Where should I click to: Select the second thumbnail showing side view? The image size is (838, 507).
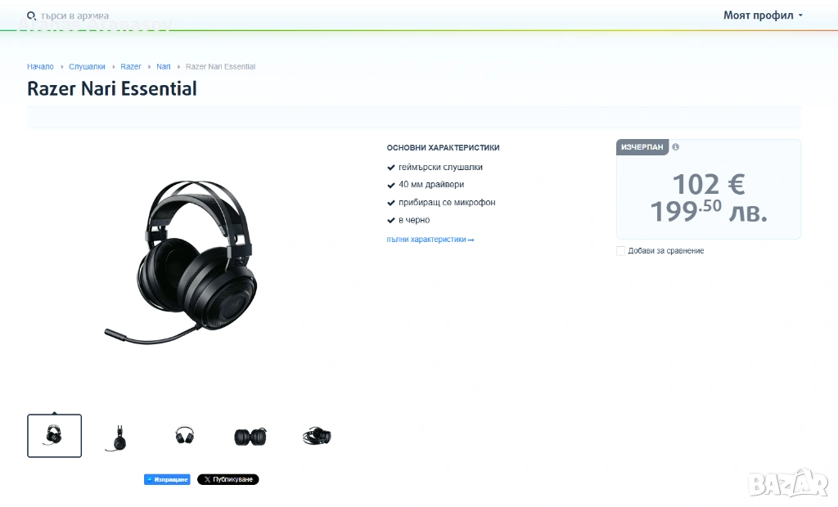click(119, 437)
